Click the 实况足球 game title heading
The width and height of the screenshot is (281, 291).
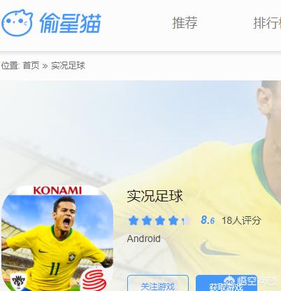point(154,196)
